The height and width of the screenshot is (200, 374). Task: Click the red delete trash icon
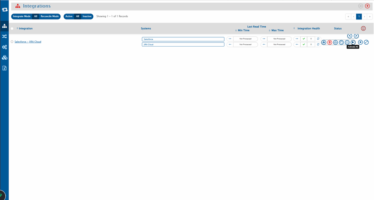click(330, 42)
